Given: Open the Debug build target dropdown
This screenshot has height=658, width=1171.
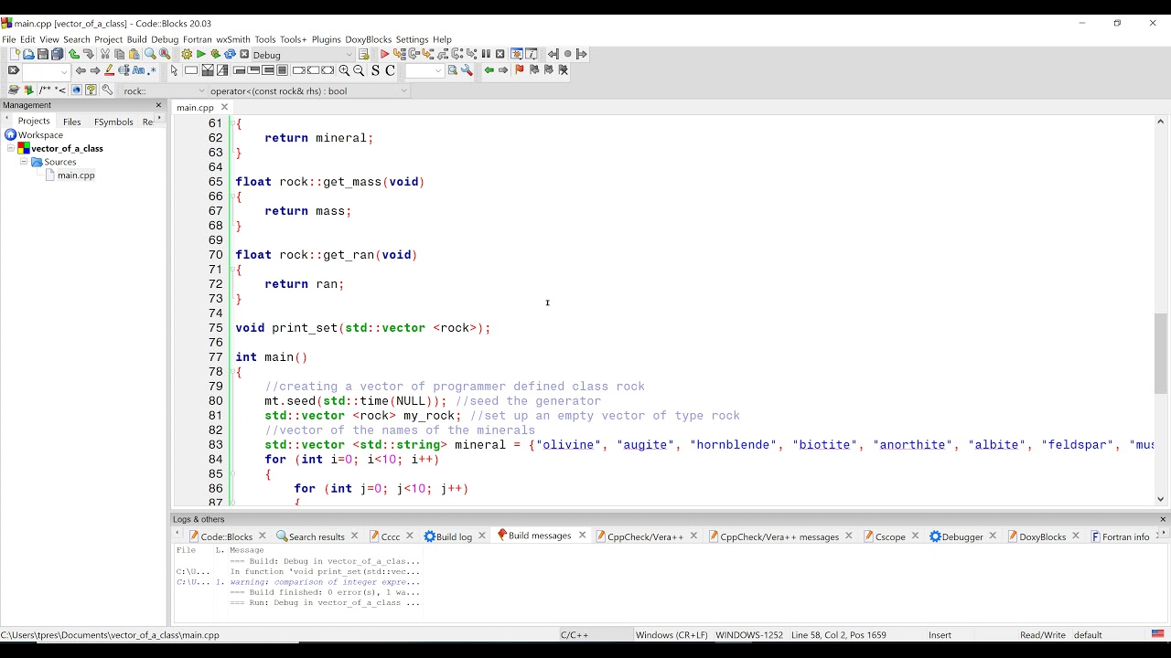Looking at the screenshot, I should [349, 55].
